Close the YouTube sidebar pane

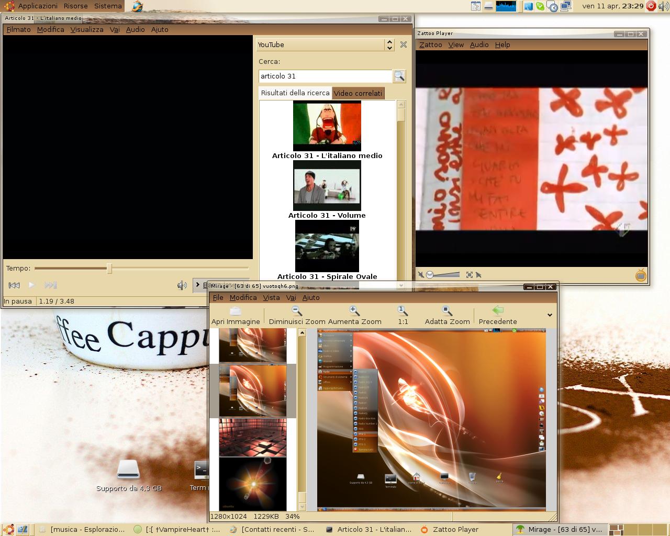tap(404, 44)
